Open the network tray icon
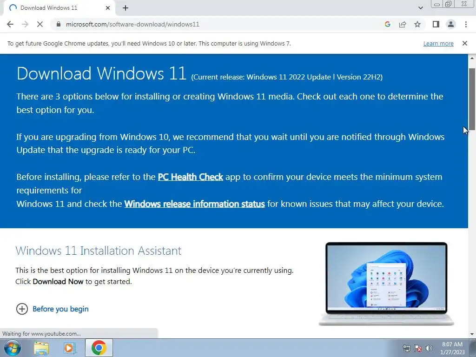This screenshot has width=476, height=357. point(406,348)
